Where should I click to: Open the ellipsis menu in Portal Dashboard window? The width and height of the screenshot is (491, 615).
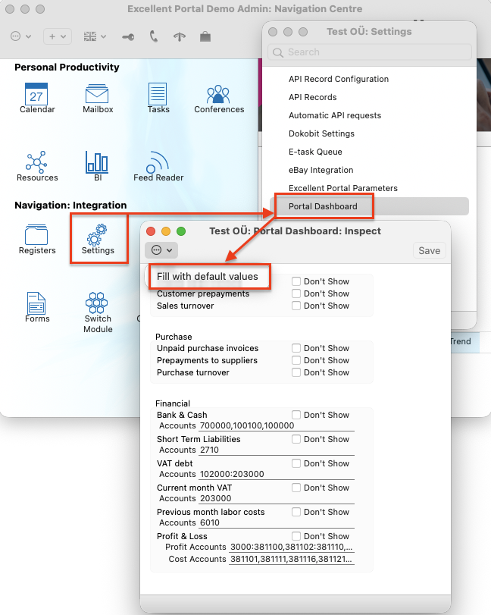coord(162,250)
